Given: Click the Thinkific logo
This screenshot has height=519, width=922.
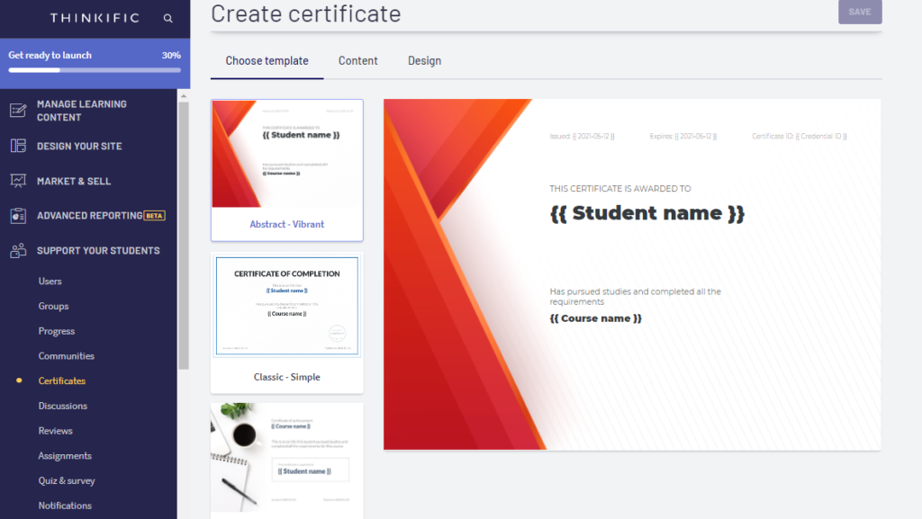Looking at the screenshot, I should pyautogui.click(x=97, y=16).
